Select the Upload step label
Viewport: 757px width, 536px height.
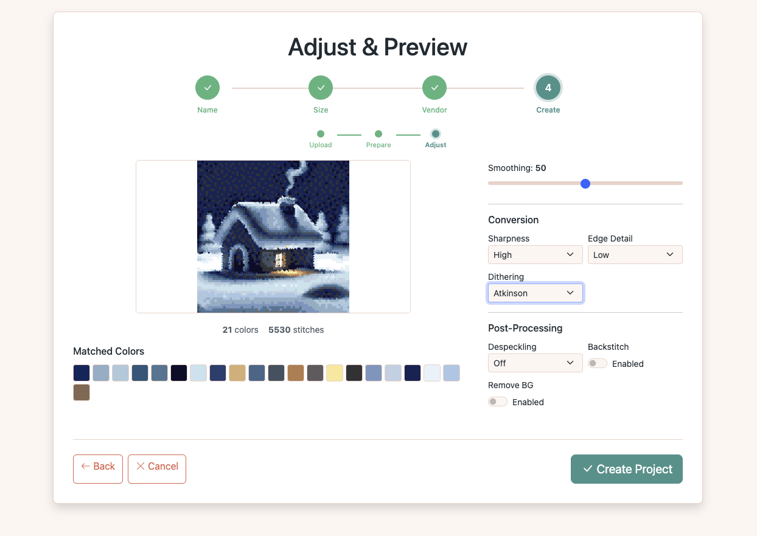(x=321, y=145)
